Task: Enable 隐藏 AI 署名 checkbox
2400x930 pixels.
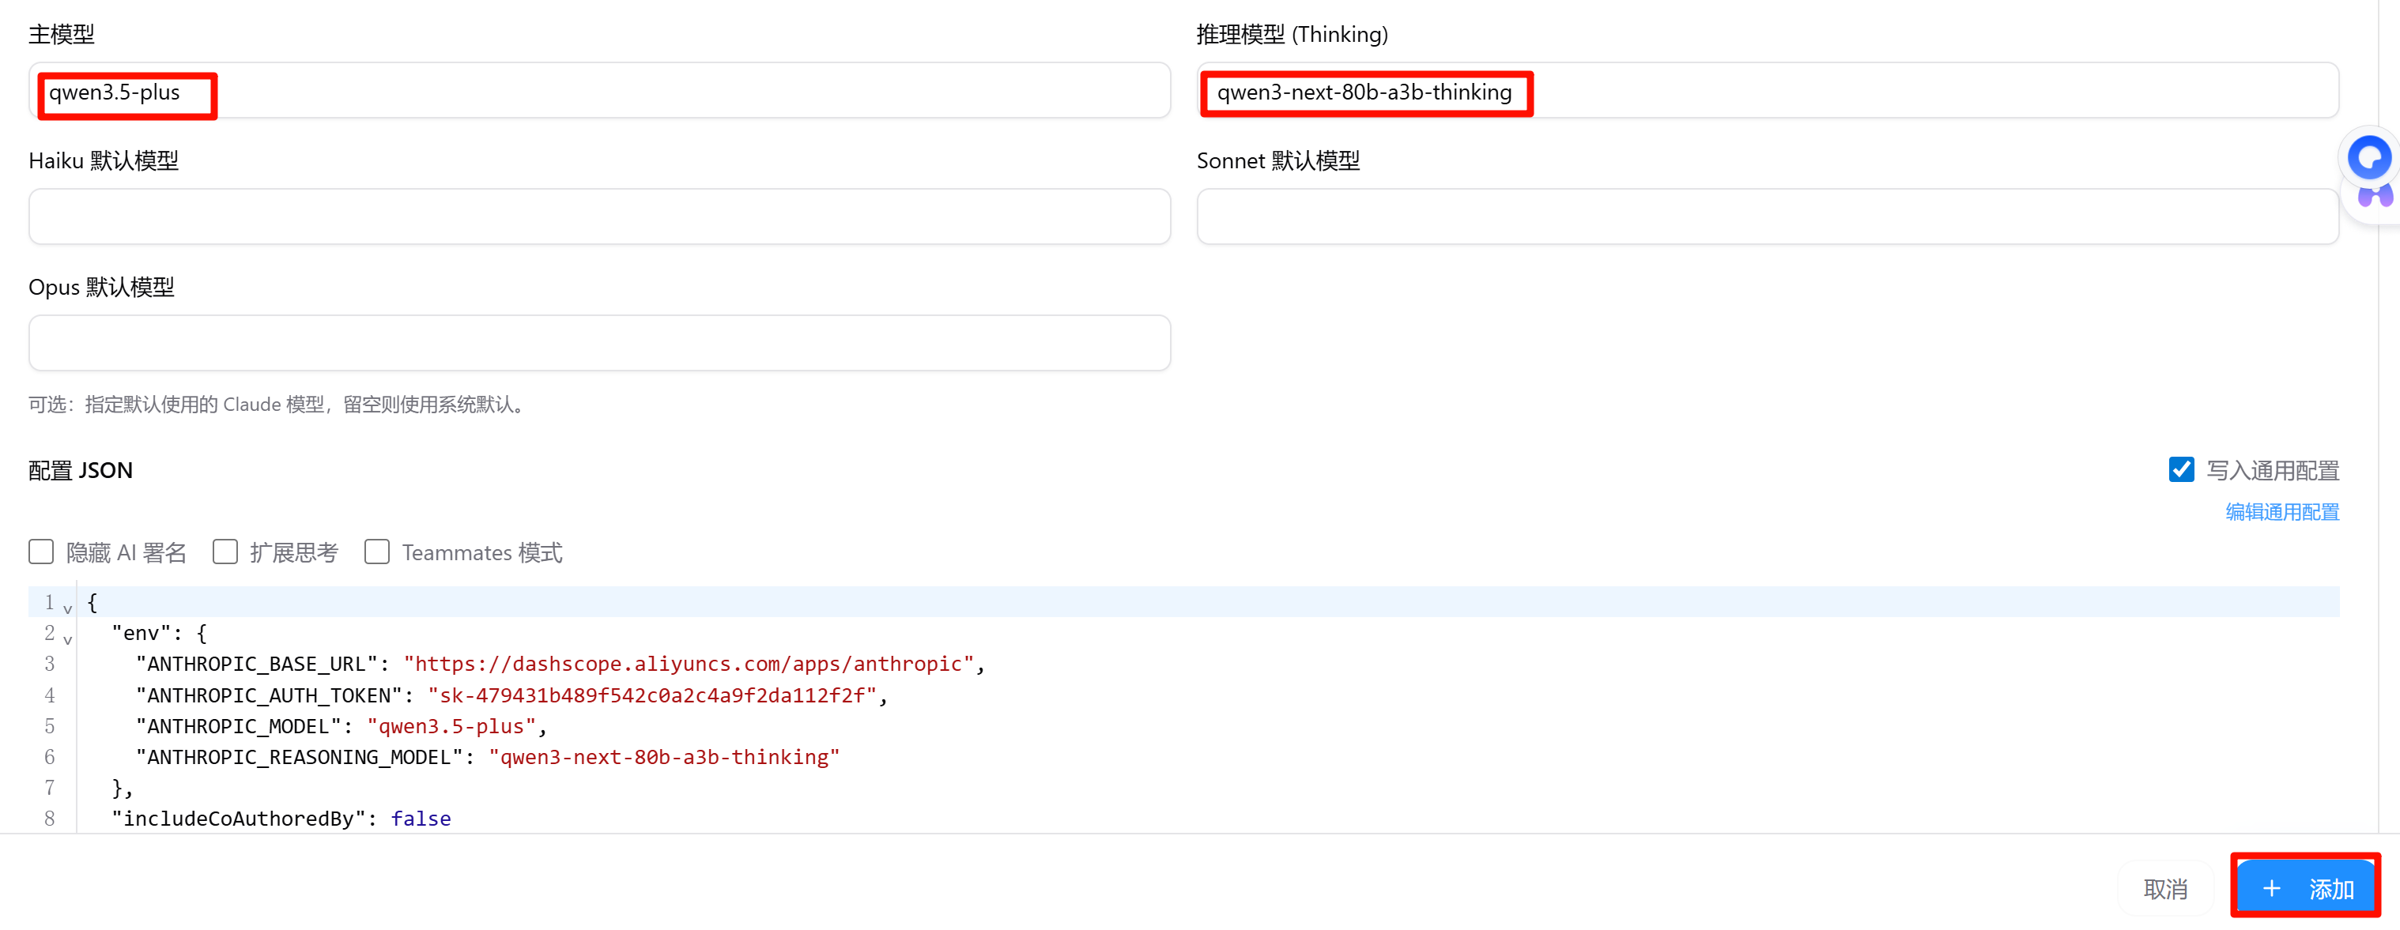Action: (x=41, y=552)
